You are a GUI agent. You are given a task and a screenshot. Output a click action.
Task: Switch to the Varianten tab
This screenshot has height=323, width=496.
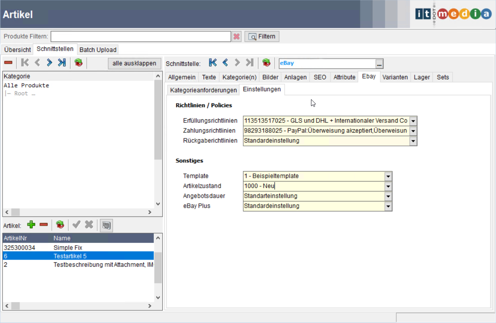point(395,77)
